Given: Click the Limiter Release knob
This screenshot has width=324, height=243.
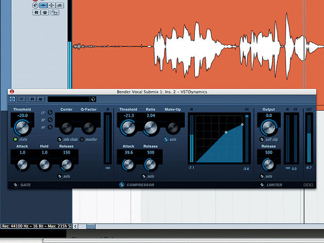Looking at the screenshot, I should 268,165.
